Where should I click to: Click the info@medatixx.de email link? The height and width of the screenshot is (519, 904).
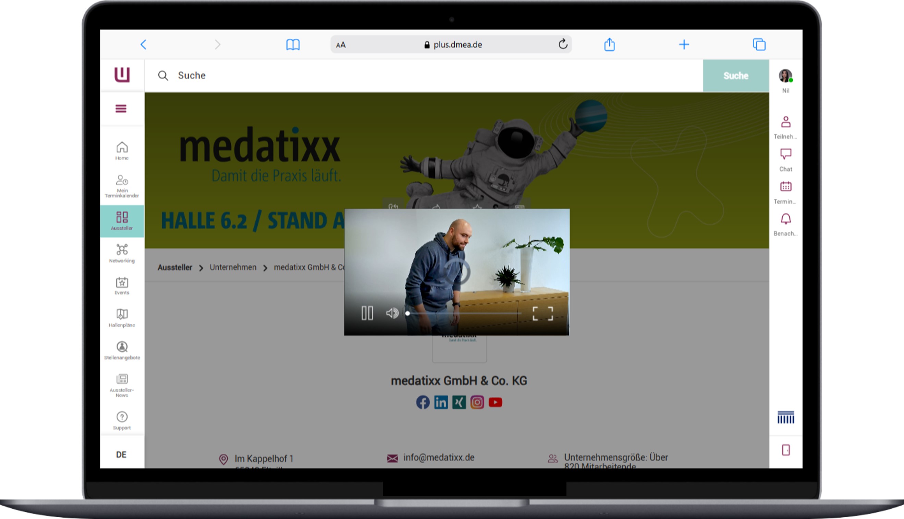tap(439, 458)
